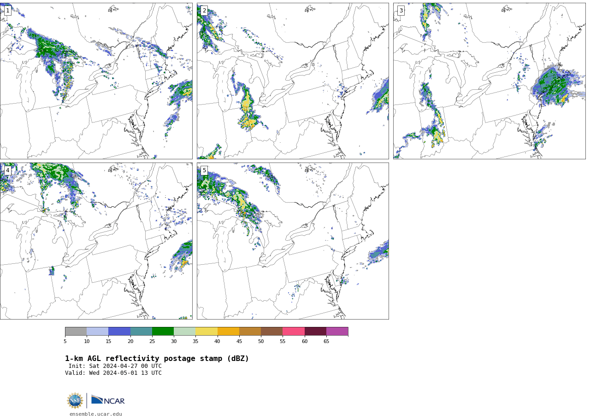Click the colorbar tick label 55
The height and width of the screenshot is (419, 590).
(283, 341)
